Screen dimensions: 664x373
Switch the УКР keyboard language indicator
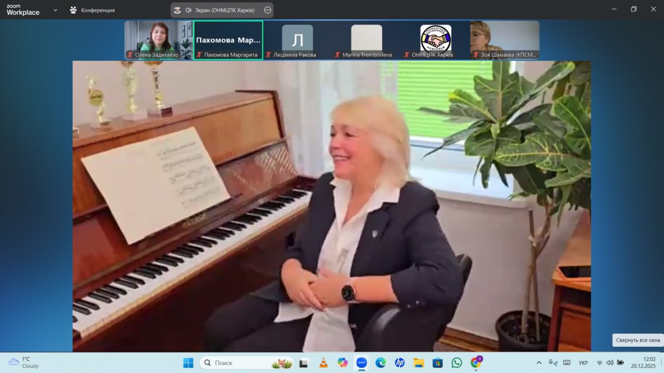(583, 363)
